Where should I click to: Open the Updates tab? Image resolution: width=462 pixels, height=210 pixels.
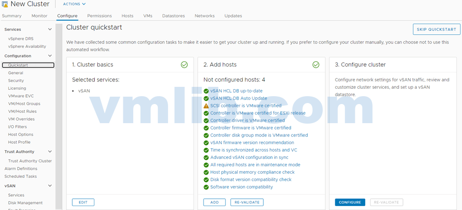tap(233, 16)
